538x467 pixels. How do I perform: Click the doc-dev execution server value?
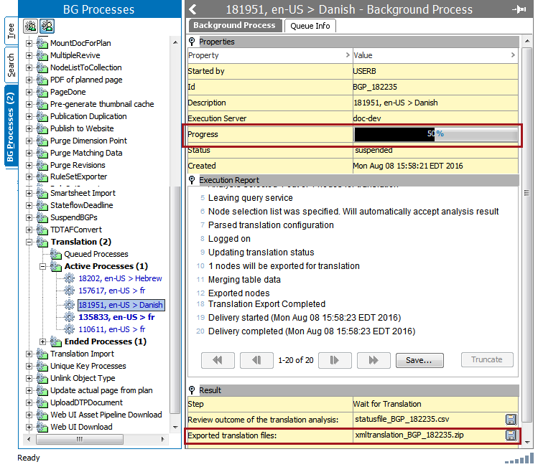pyautogui.click(x=367, y=118)
